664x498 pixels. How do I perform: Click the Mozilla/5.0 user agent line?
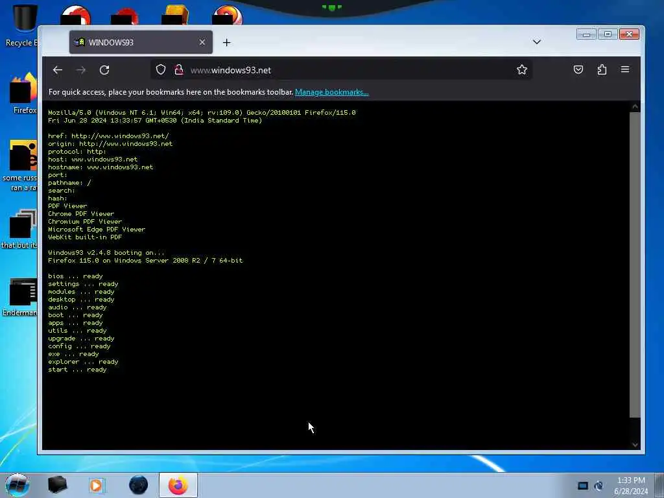coord(202,113)
